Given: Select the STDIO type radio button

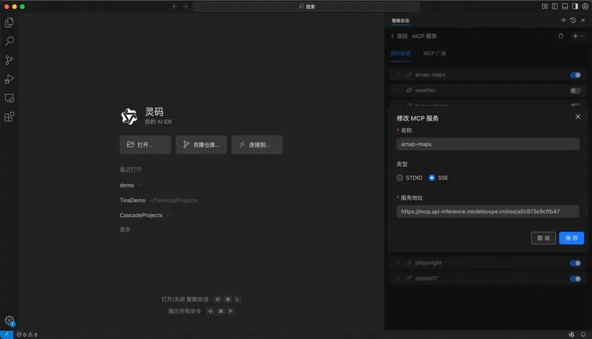Looking at the screenshot, I should pos(400,178).
